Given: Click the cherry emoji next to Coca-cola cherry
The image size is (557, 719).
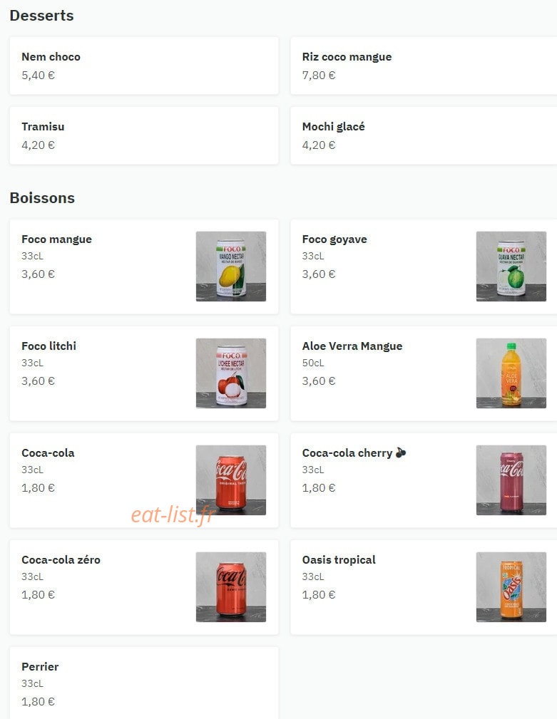Looking at the screenshot, I should click(401, 452).
